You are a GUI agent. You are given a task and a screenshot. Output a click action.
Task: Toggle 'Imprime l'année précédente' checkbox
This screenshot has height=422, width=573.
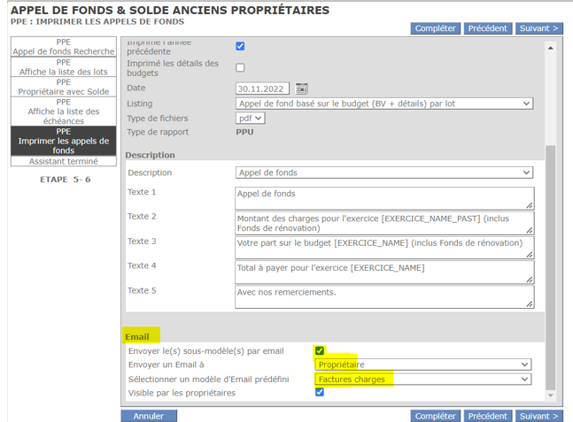tap(240, 46)
